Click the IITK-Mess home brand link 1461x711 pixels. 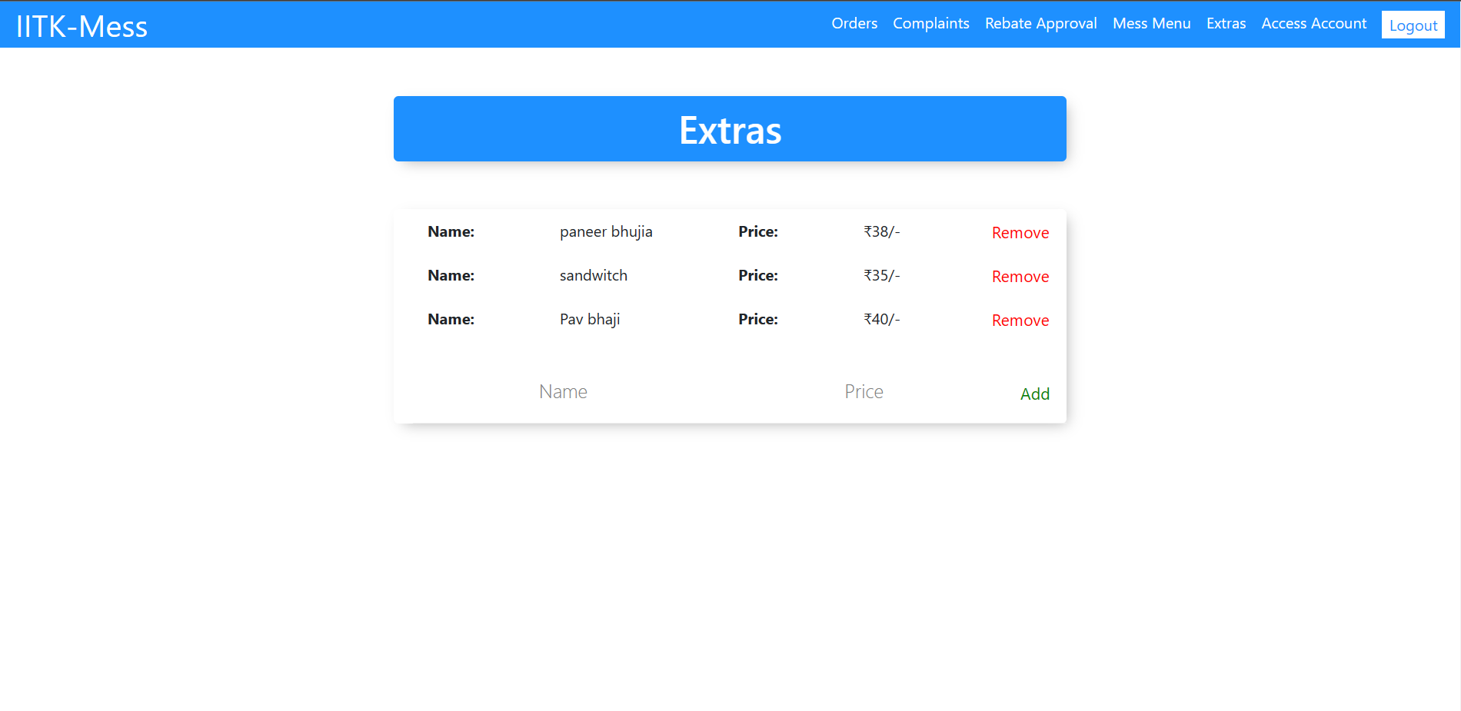(x=81, y=25)
